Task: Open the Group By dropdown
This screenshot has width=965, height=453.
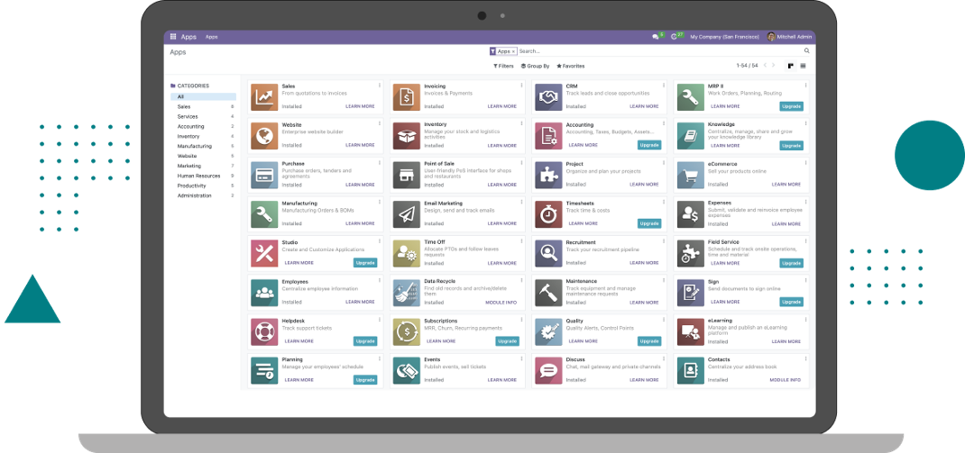Action: tap(535, 66)
